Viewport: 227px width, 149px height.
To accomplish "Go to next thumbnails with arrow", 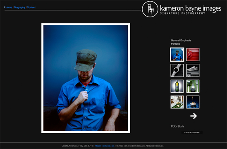I will click(194, 116).
